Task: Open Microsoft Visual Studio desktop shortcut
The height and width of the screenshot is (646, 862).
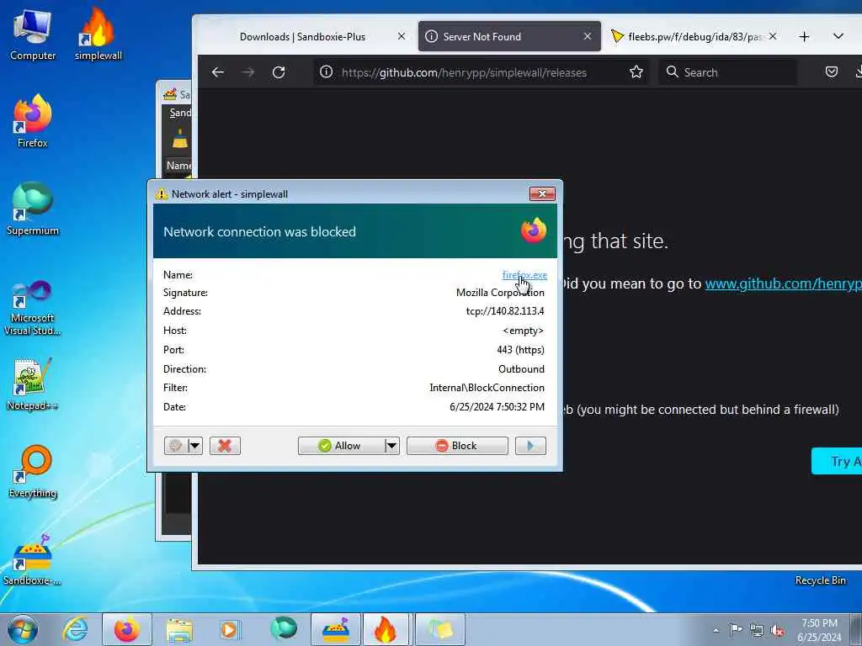Action: (33, 308)
